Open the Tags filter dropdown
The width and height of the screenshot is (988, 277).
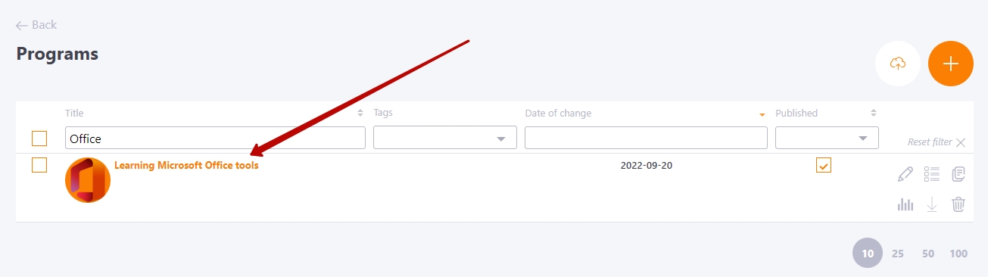pyautogui.click(x=445, y=138)
